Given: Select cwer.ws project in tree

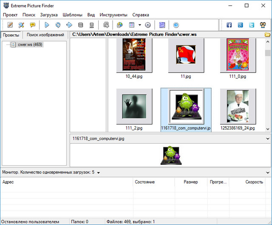Looking at the screenshot, I should pos(30,44).
